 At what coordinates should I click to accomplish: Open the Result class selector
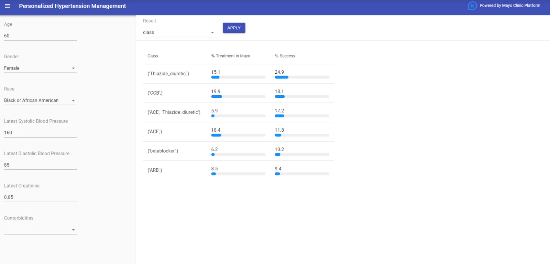tap(179, 32)
